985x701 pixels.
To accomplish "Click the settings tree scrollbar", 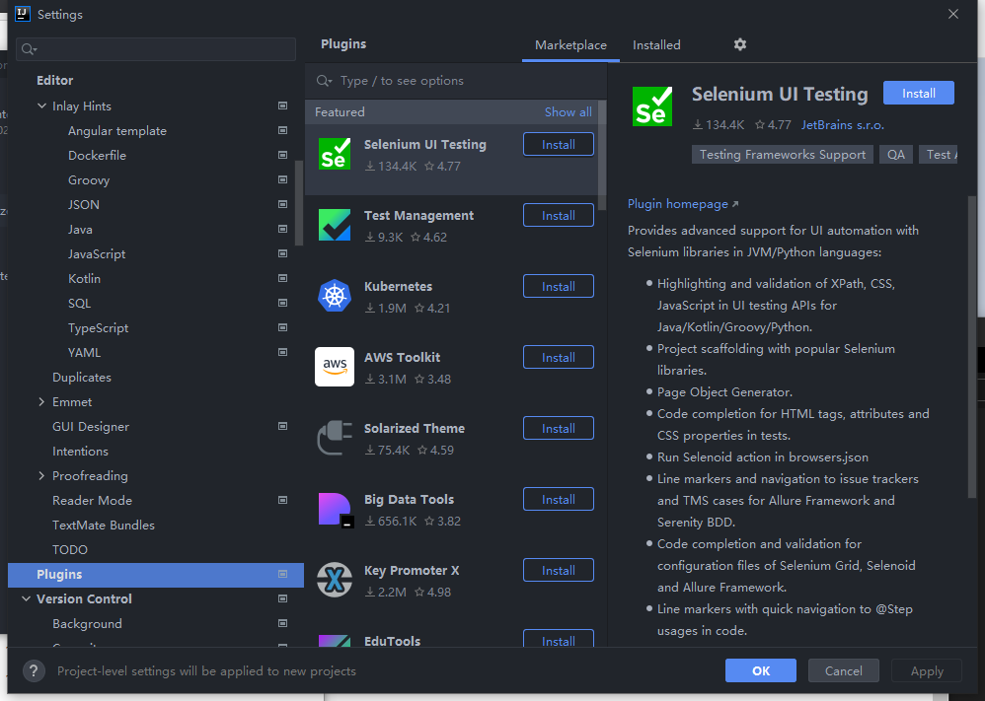I will tap(299, 203).
